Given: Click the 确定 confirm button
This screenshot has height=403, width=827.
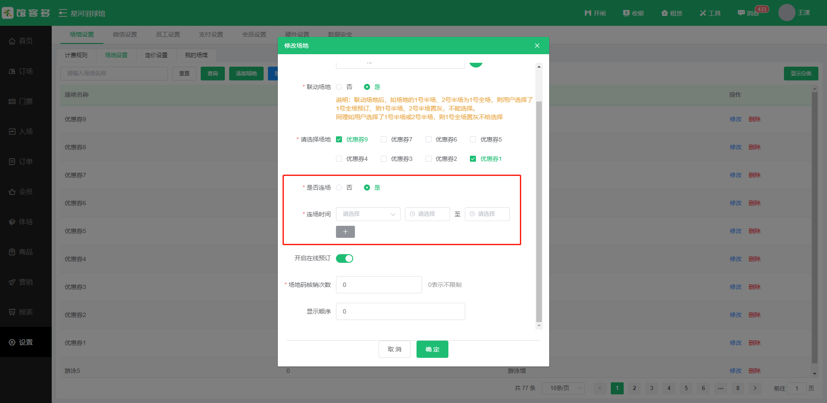Looking at the screenshot, I should [x=432, y=349].
